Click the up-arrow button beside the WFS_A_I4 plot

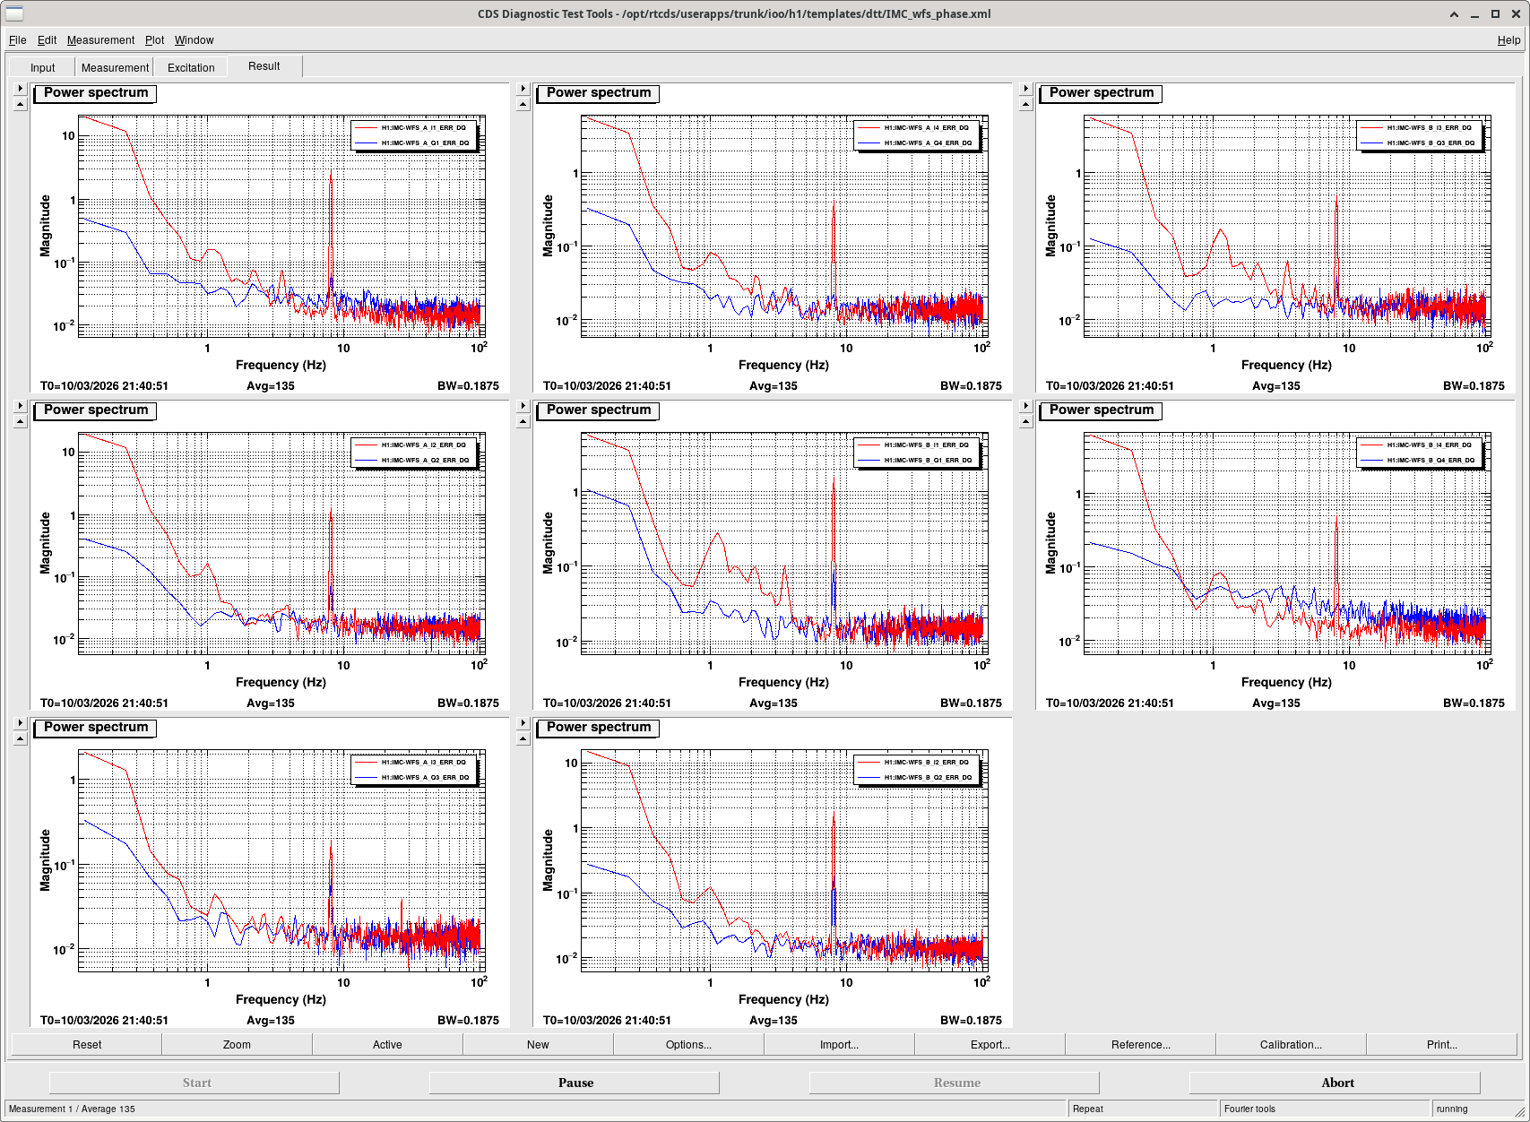click(x=523, y=105)
